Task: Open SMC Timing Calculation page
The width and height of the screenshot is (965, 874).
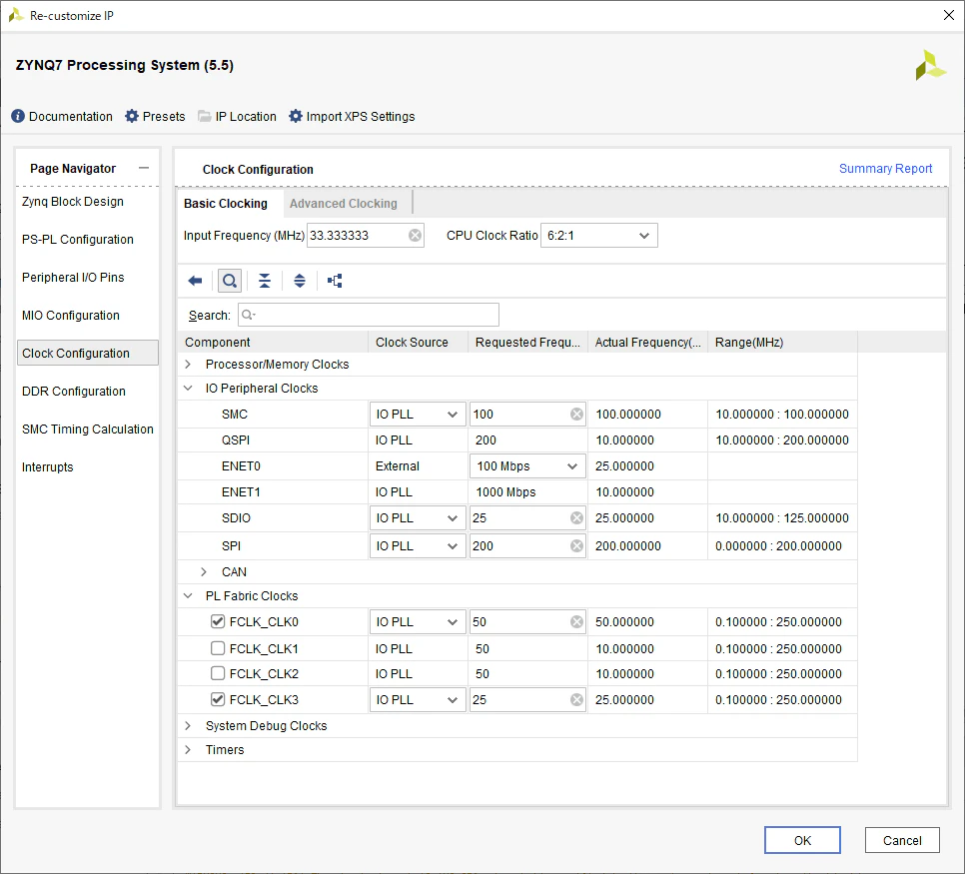Action: click(x=87, y=430)
